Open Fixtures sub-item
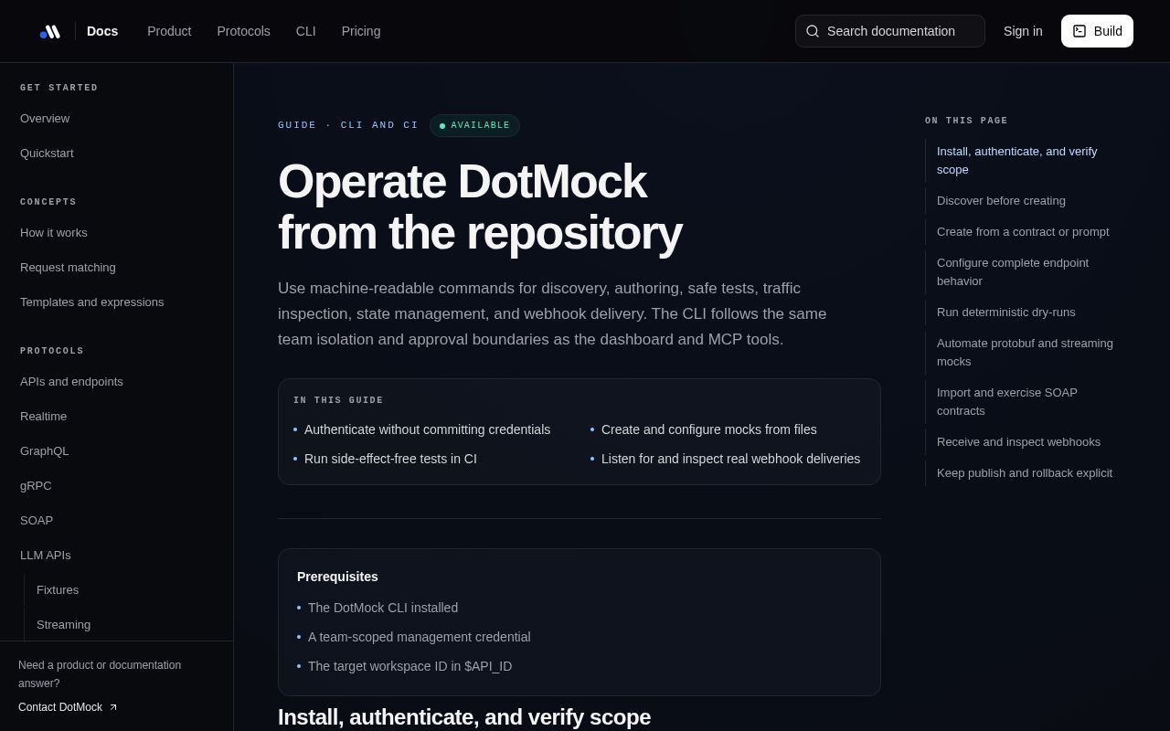Screen dimensions: 1170x731 58,590
